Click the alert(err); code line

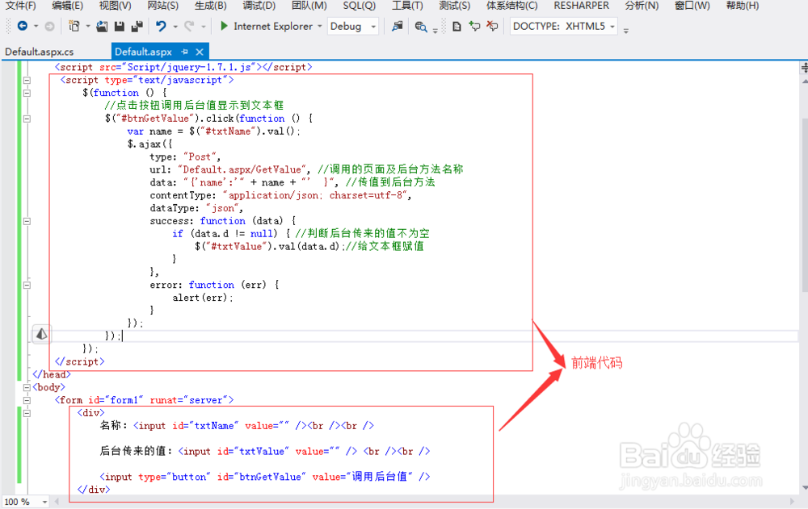click(x=203, y=298)
